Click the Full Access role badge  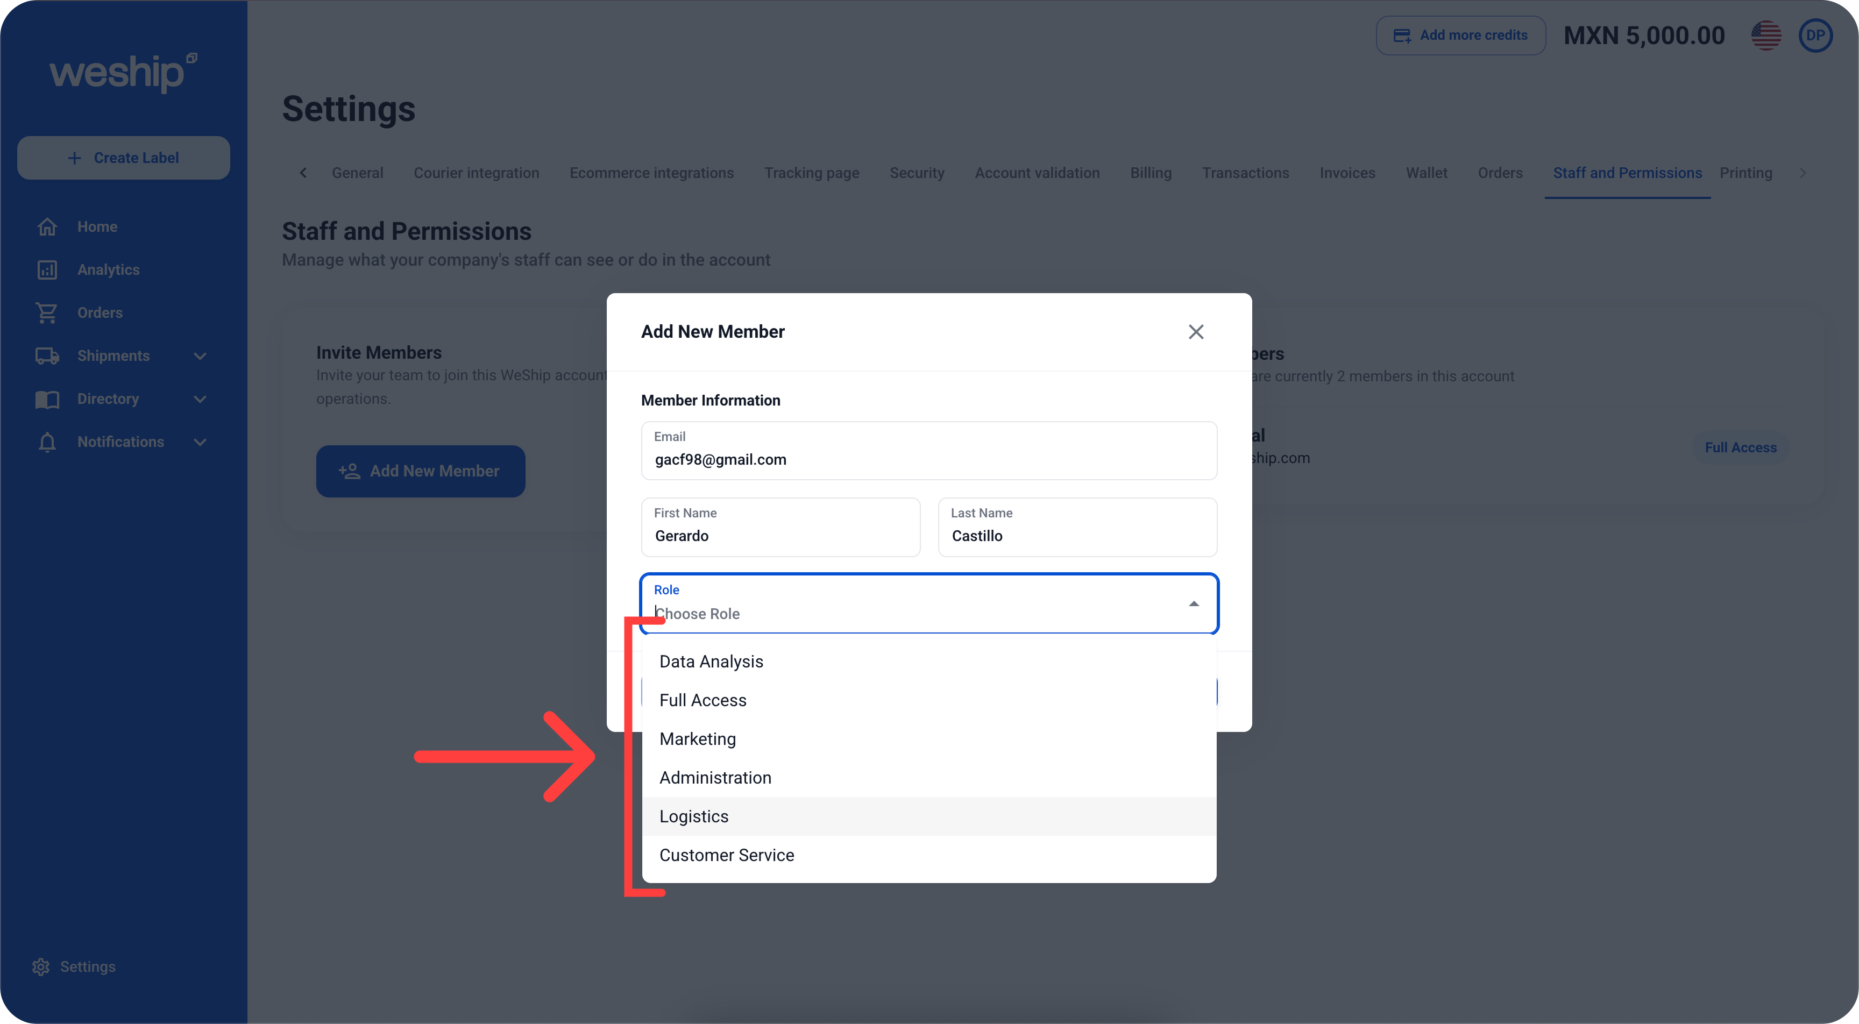(1740, 447)
